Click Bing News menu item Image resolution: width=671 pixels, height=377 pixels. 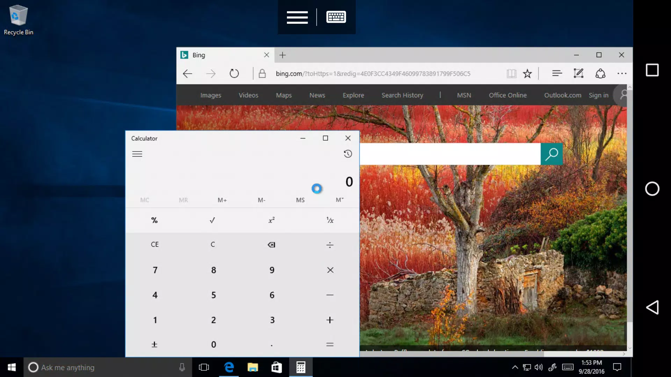(317, 95)
